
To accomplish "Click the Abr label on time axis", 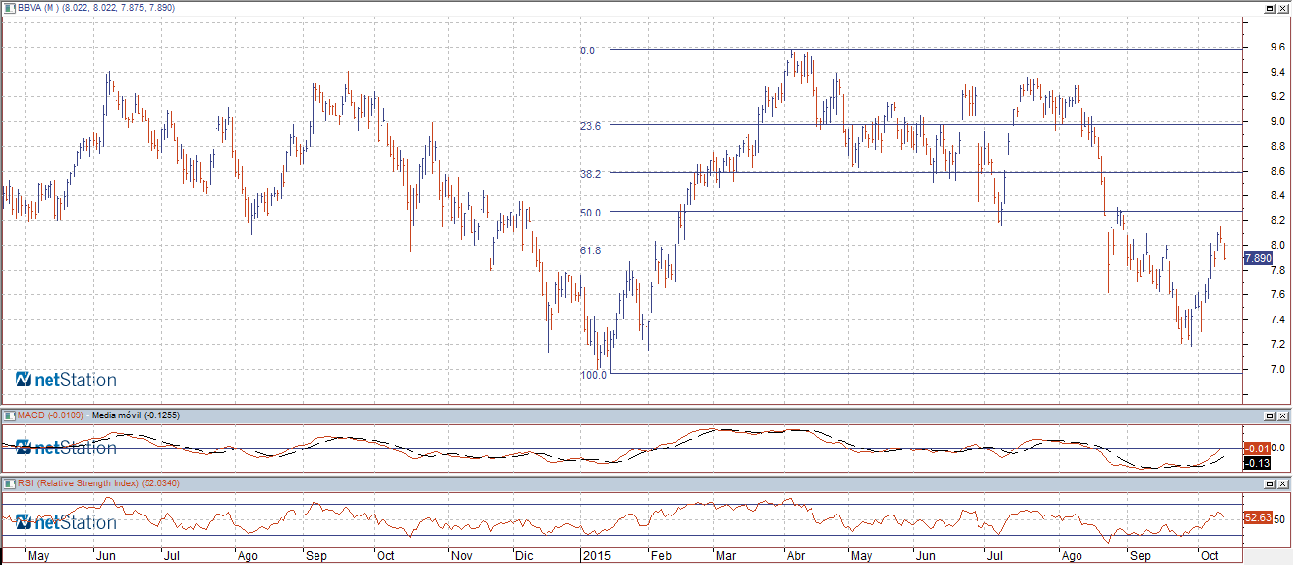I will (x=796, y=557).
